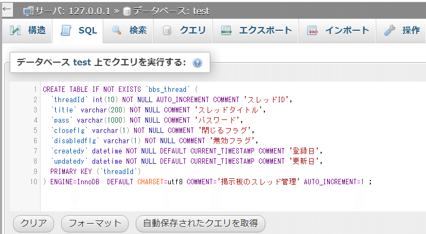
Task: Open the クエリ tab
Action: pyautogui.click(x=183, y=31)
